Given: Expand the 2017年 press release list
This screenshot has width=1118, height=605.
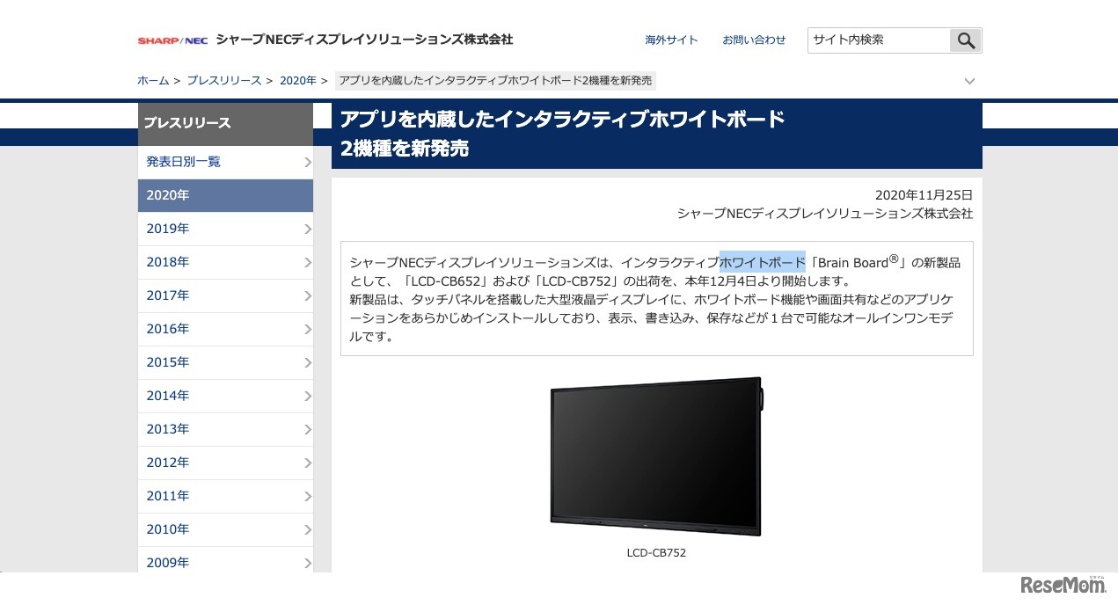Looking at the screenshot, I should [x=225, y=295].
